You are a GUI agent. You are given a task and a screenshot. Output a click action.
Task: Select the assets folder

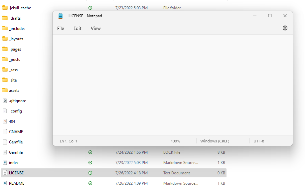coord(14,91)
